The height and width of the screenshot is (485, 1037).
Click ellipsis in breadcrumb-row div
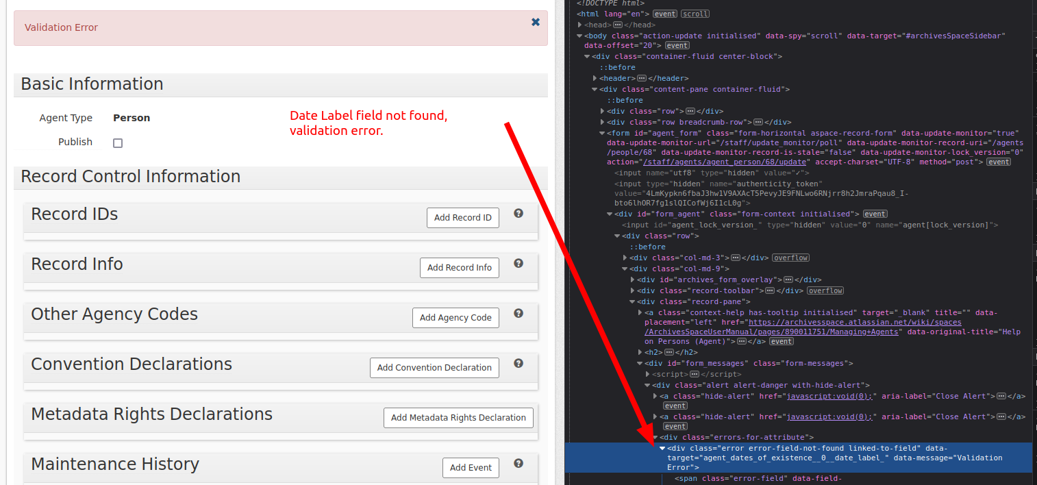pyautogui.click(x=758, y=122)
